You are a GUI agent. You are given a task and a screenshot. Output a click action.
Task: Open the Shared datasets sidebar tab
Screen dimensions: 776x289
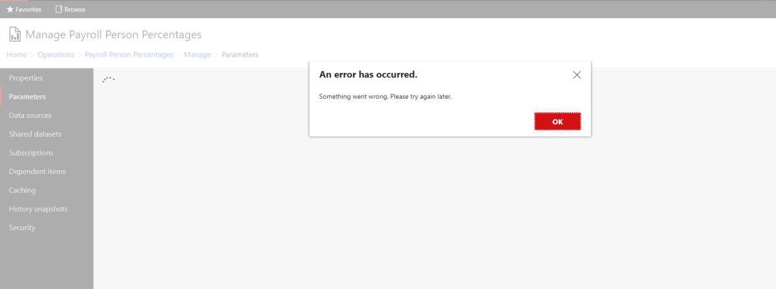[x=47, y=134]
